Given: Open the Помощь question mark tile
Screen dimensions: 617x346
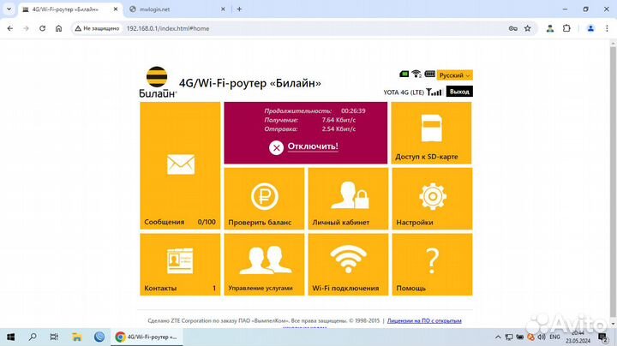Looking at the screenshot, I should pos(432,265).
